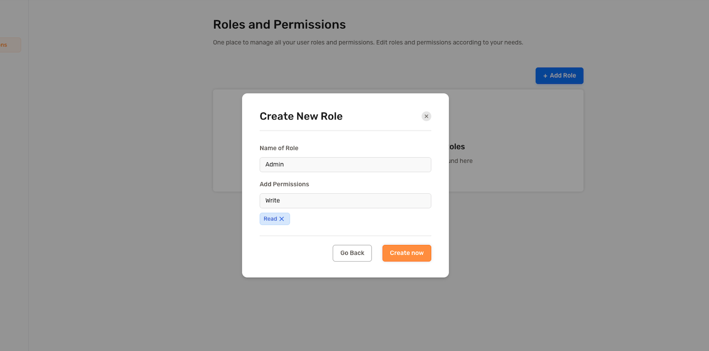This screenshot has height=351, width=709.
Task: Click the Name of Role label
Action: tap(279, 148)
